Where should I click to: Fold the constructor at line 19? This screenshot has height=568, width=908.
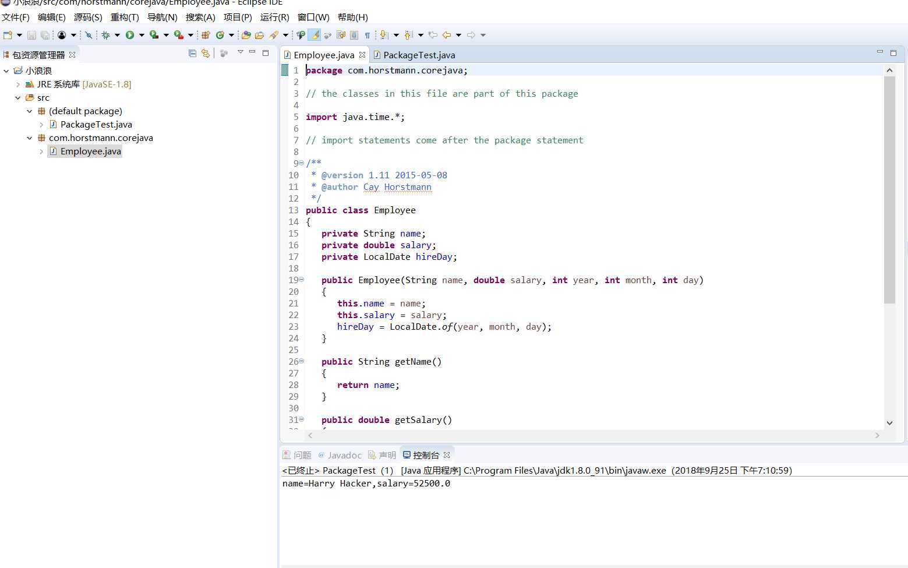point(301,280)
